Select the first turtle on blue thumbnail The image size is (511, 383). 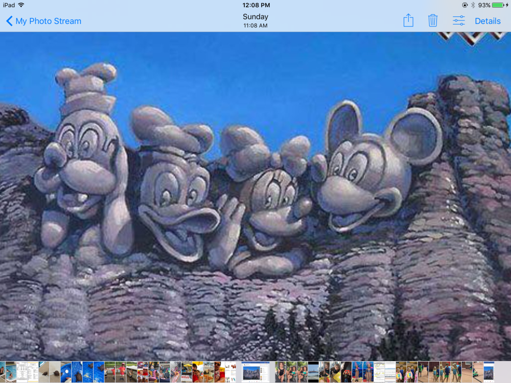(77, 372)
